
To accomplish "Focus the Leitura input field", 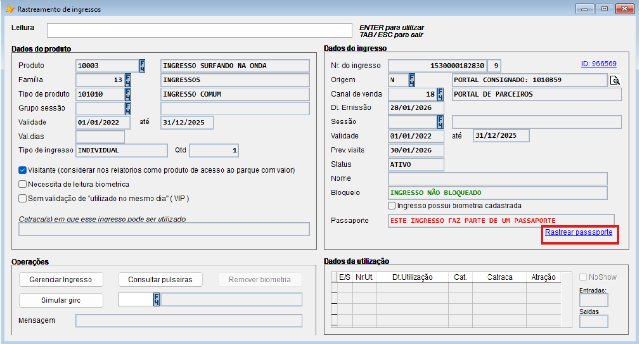I will [x=199, y=30].
